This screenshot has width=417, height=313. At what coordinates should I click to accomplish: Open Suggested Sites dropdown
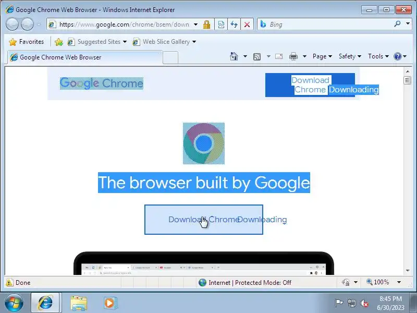click(x=97, y=42)
